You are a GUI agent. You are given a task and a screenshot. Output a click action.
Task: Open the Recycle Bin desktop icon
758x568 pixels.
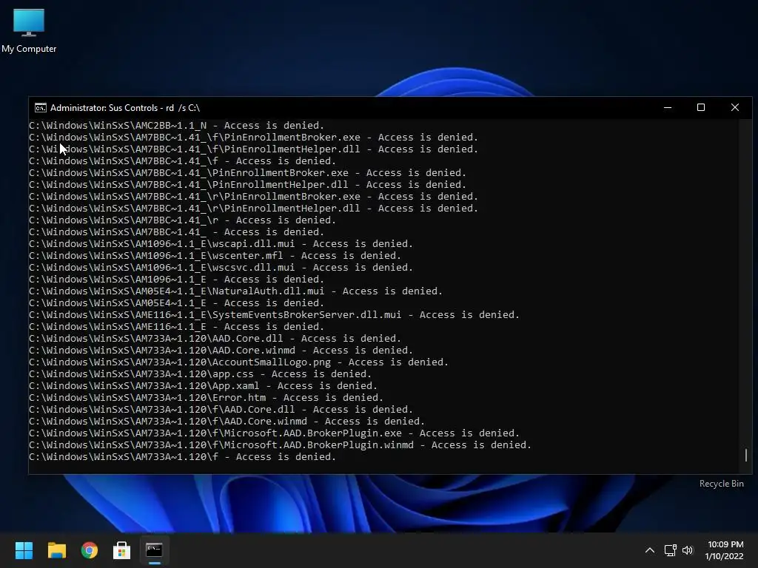coord(721,484)
